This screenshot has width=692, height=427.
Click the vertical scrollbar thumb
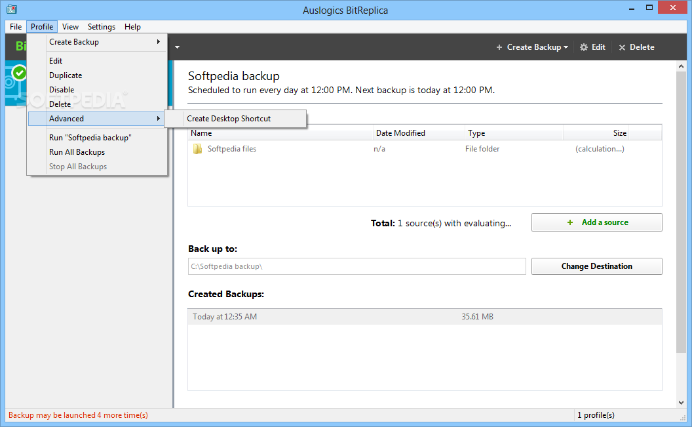[681, 213]
